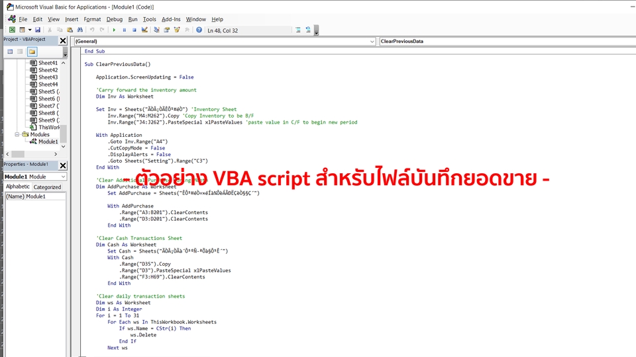Click the View Object icon in Project panel
The width and height of the screenshot is (636, 357).
point(20,52)
